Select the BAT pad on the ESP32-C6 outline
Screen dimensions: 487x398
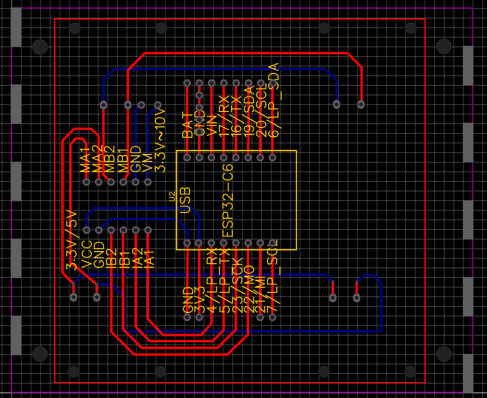tap(187, 157)
